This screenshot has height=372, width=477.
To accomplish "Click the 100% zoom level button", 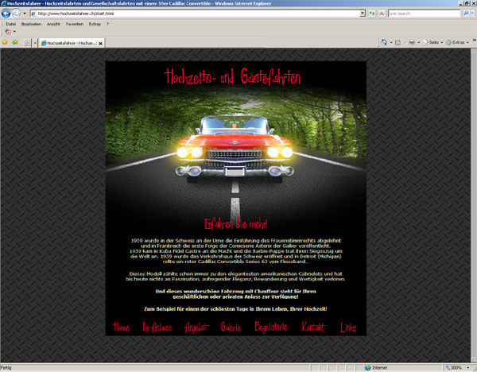I will (x=454, y=368).
